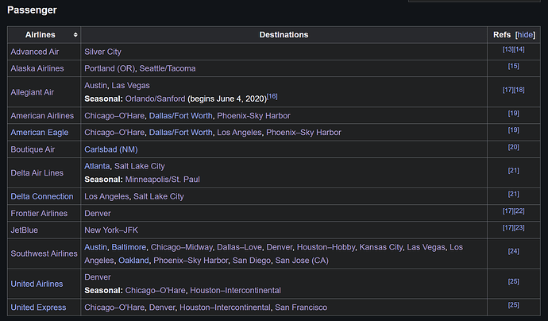Open reference [25] for United Express
Viewport: 548px width, 321px height.
pyautogui.click(x=513, y=305)
